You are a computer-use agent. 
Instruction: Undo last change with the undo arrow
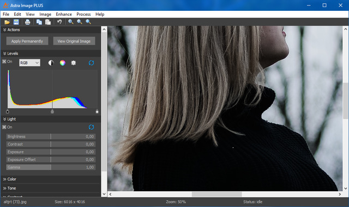59,22
